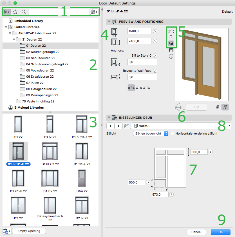Collapse the Instellingen Deur panel

pos(109,117)
